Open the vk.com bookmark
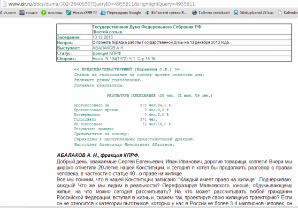The height and width of the screenshot is (208, 298). (8, 13)
